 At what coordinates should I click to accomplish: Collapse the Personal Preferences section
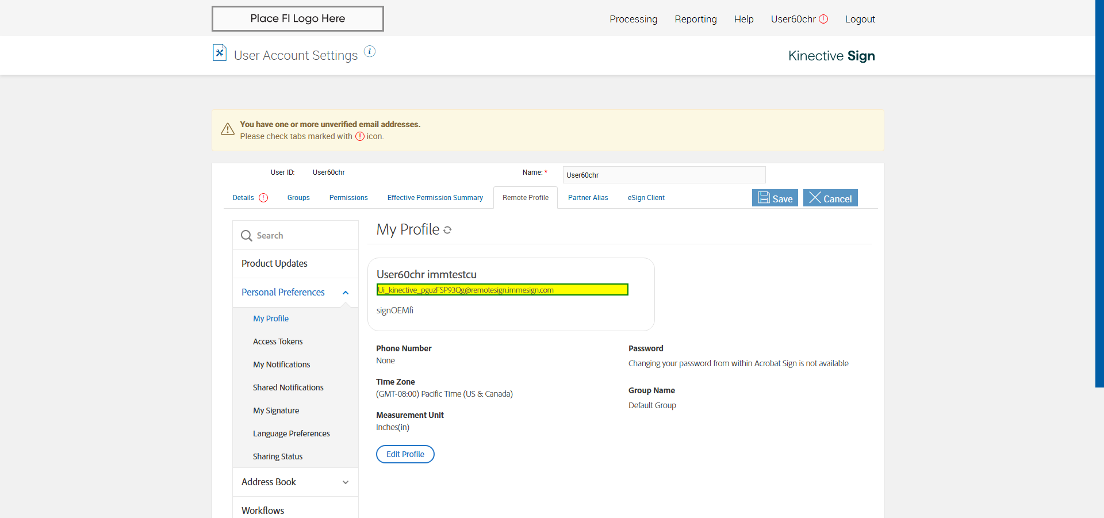pyautogui.click(x=346, y=293)
